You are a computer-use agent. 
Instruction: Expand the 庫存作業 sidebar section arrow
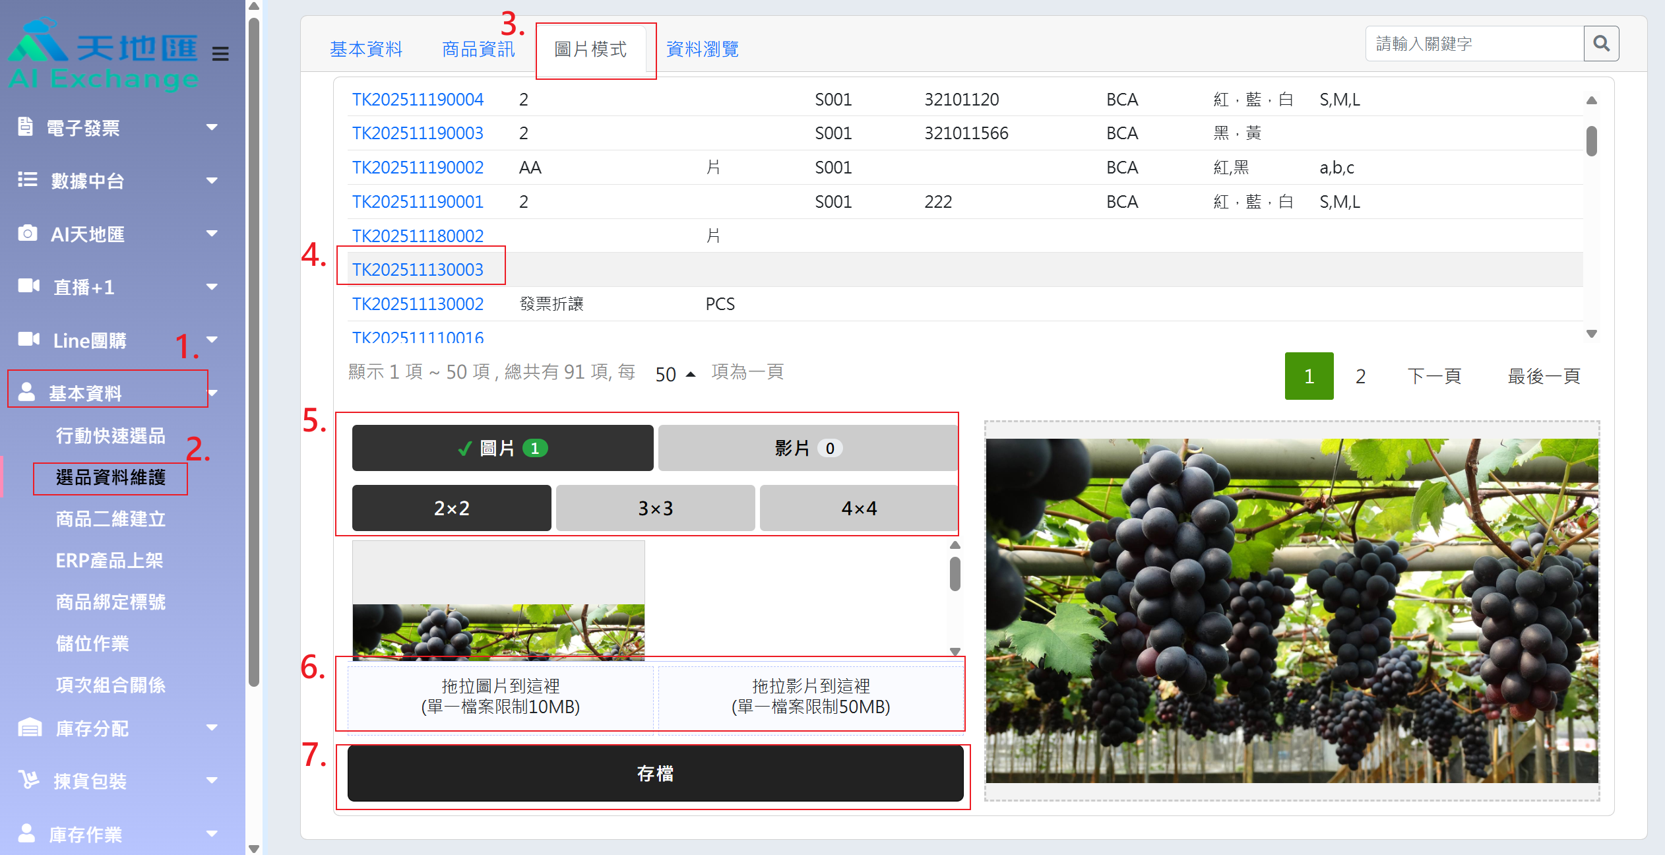coord(212,833)
